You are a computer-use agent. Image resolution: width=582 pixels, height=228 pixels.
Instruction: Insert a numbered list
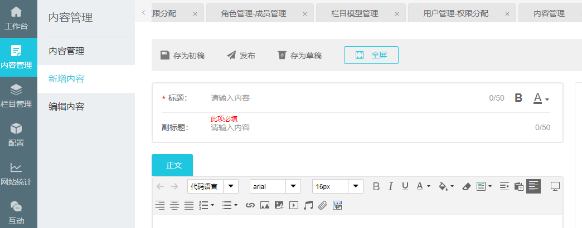click(x=204, y=205)
